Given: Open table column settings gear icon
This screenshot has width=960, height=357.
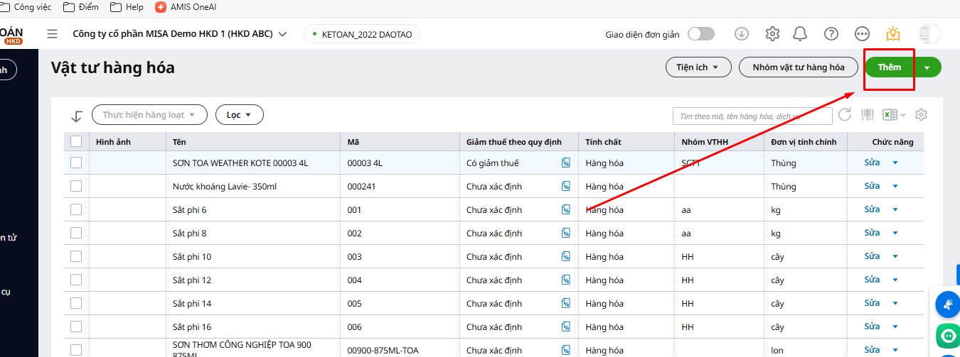Looking at the screenshot, I should point(922,114).
